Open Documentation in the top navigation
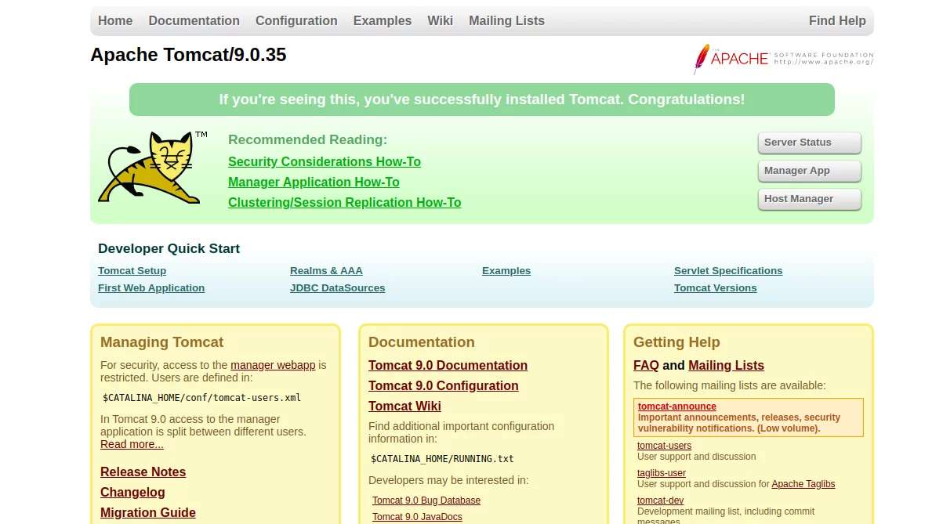943x524 pixels. (x=194, y=21)
